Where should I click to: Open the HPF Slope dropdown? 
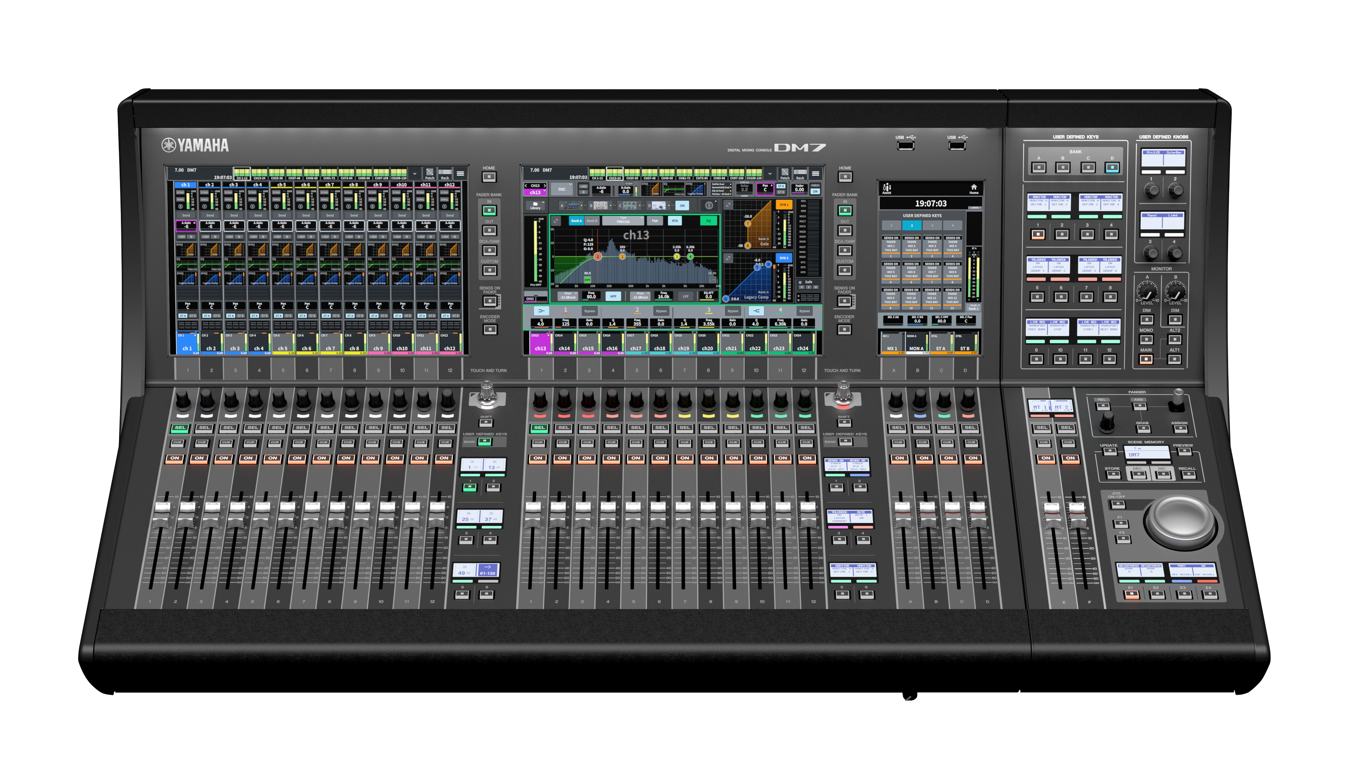point(568,297)
